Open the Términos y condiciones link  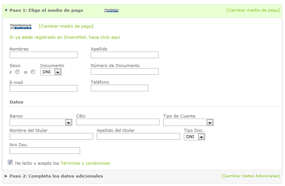85,163
